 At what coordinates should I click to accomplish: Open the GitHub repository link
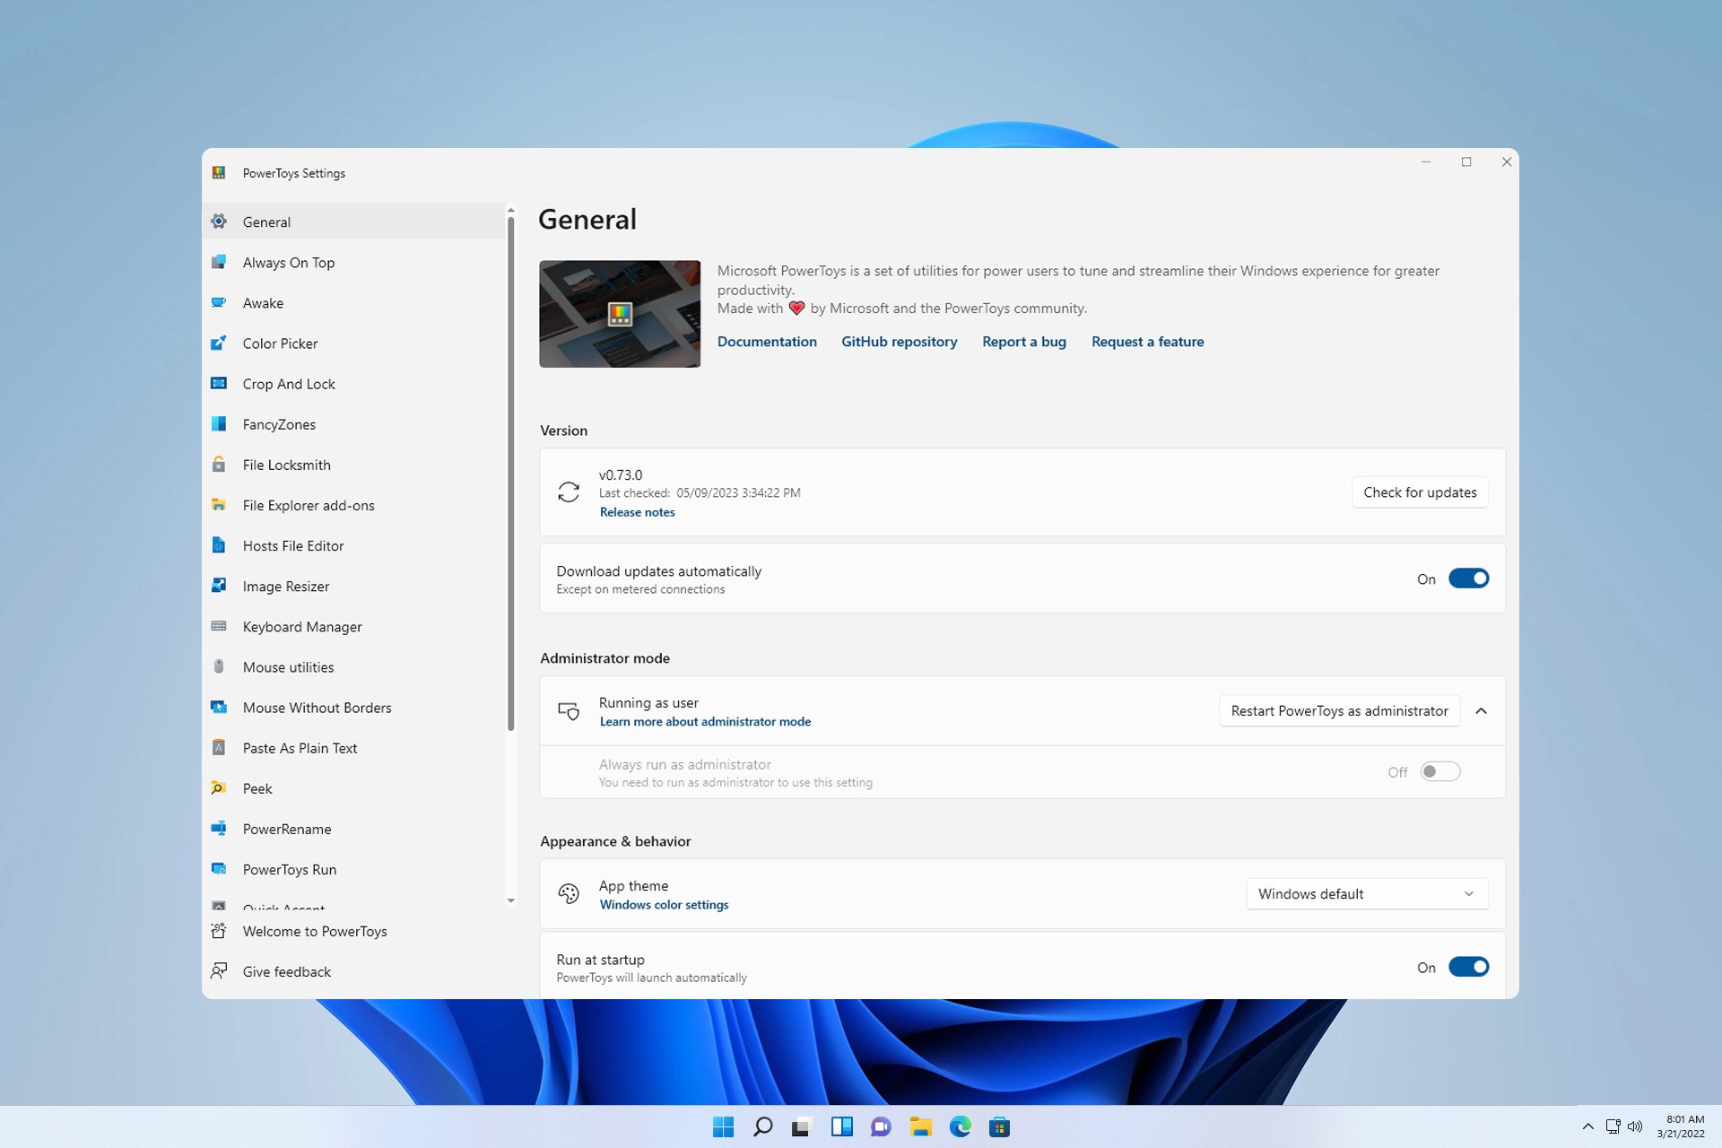click(x=899, y=342)
